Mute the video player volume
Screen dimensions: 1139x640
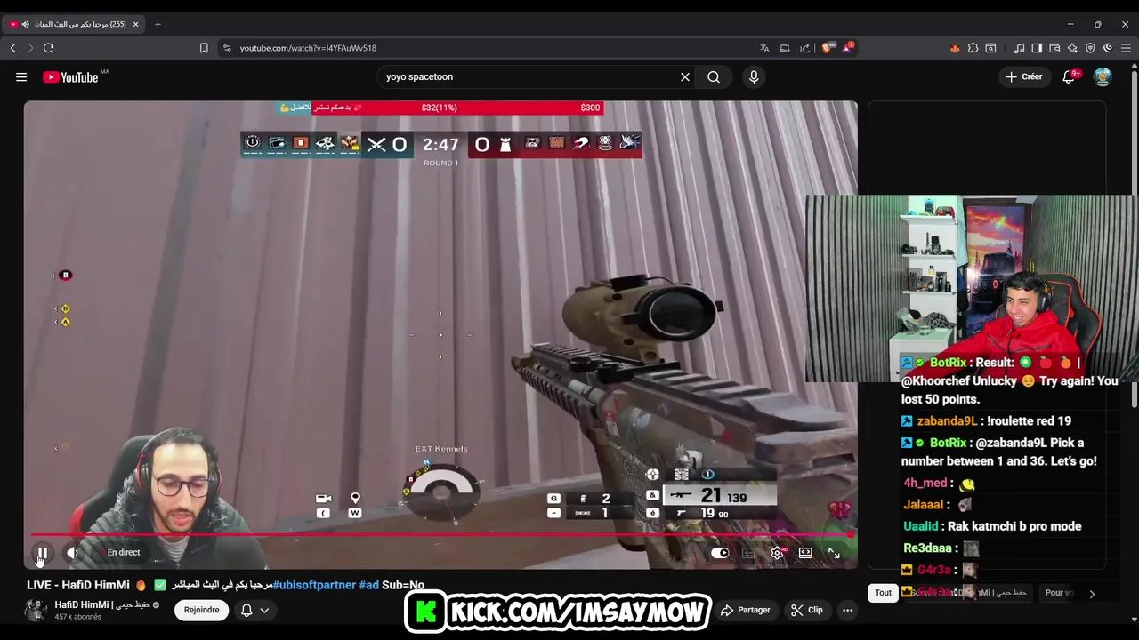pyautogui.click(x=73, y=553)
